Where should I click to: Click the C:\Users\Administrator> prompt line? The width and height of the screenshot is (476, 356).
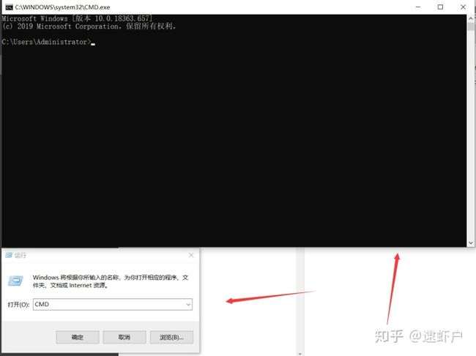coord(48,42)
